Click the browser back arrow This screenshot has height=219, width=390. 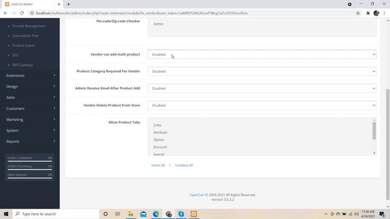pos(5,13)
